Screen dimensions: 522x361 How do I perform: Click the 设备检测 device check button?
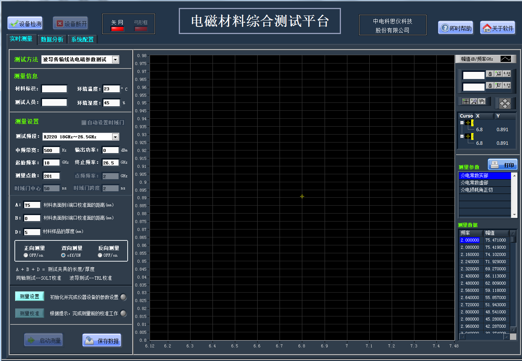(x=25, y=23)
